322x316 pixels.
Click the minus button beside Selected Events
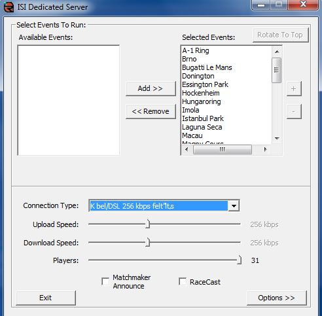[x=294, y=111]
